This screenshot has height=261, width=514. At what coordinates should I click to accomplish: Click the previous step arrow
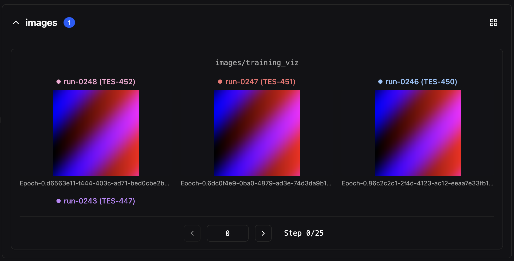click(192, 233)
